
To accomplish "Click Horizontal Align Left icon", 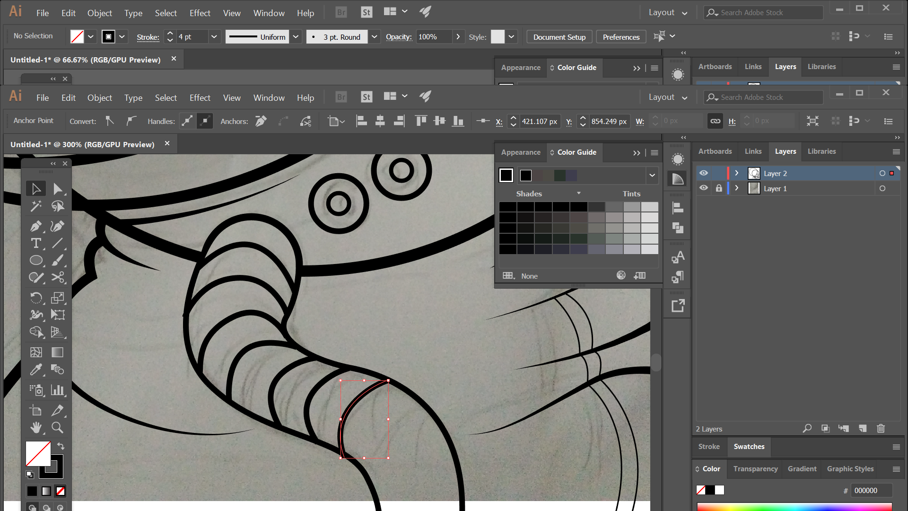I will (361, 121).
